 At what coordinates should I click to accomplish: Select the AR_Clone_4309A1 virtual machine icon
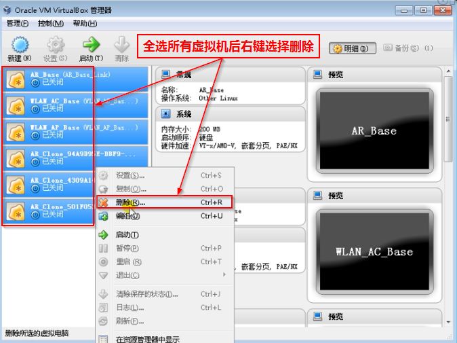16,185
